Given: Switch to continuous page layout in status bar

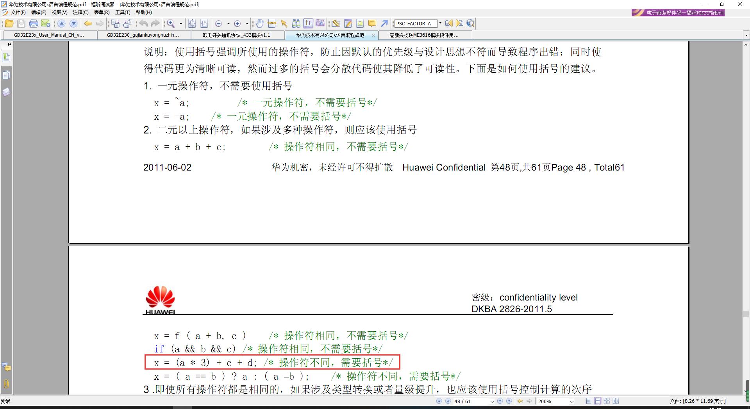Looking at the screenshot, I should [x=598, y=401].
